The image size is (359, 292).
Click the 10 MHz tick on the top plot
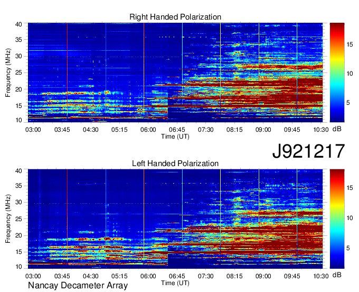tap(19, 120)
